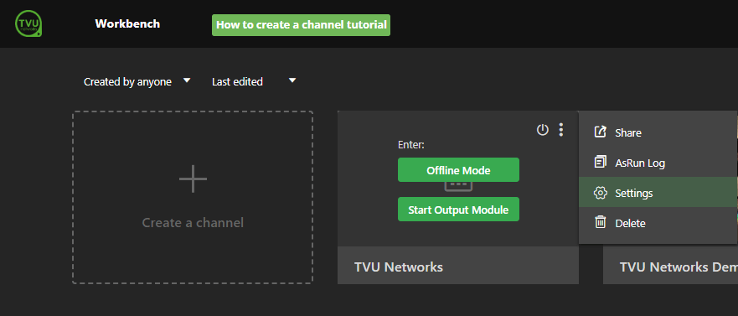Screen dimensions: 738x316
Task: Select Delete from the context menu
Action: [658, 223]
